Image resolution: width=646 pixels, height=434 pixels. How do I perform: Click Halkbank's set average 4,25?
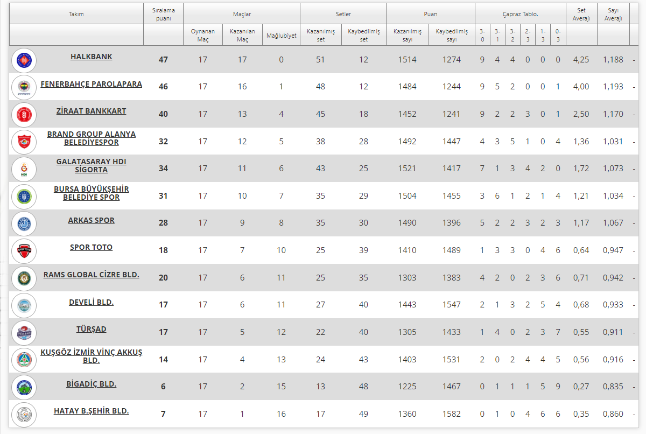click(x=581, y=60)
